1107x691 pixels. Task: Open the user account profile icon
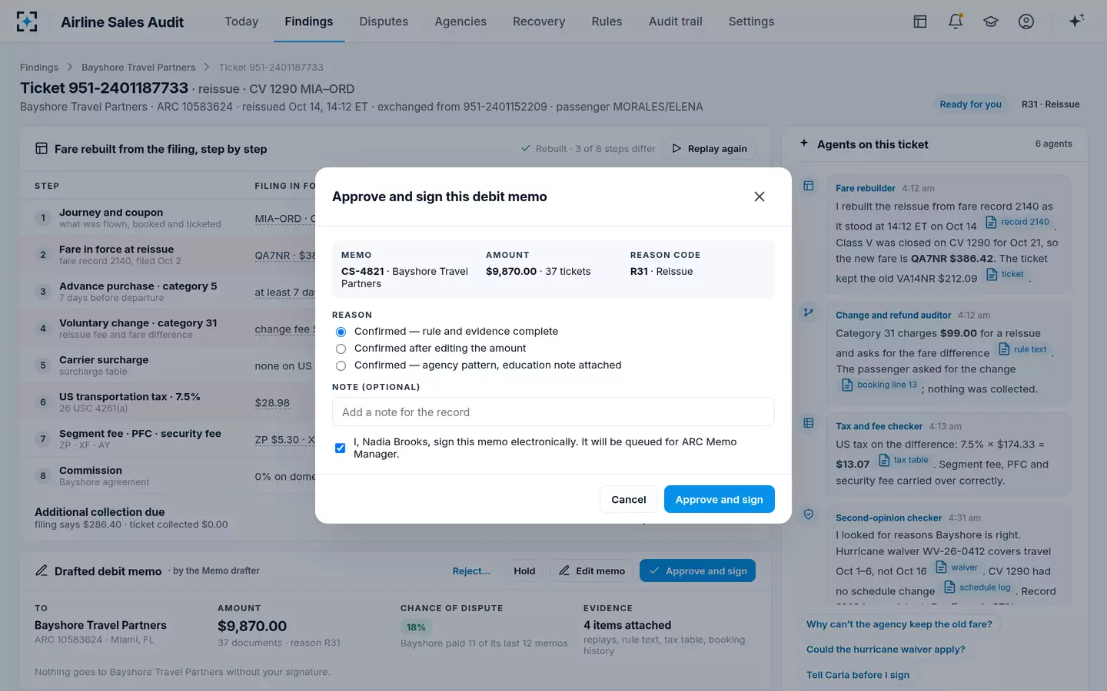click(1026, 21)
